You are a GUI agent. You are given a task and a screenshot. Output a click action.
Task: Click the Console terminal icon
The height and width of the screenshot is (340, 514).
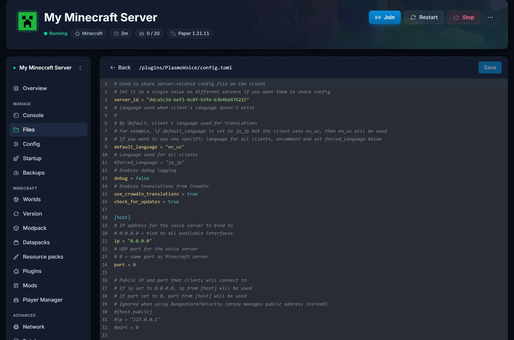tap(16, 115)
